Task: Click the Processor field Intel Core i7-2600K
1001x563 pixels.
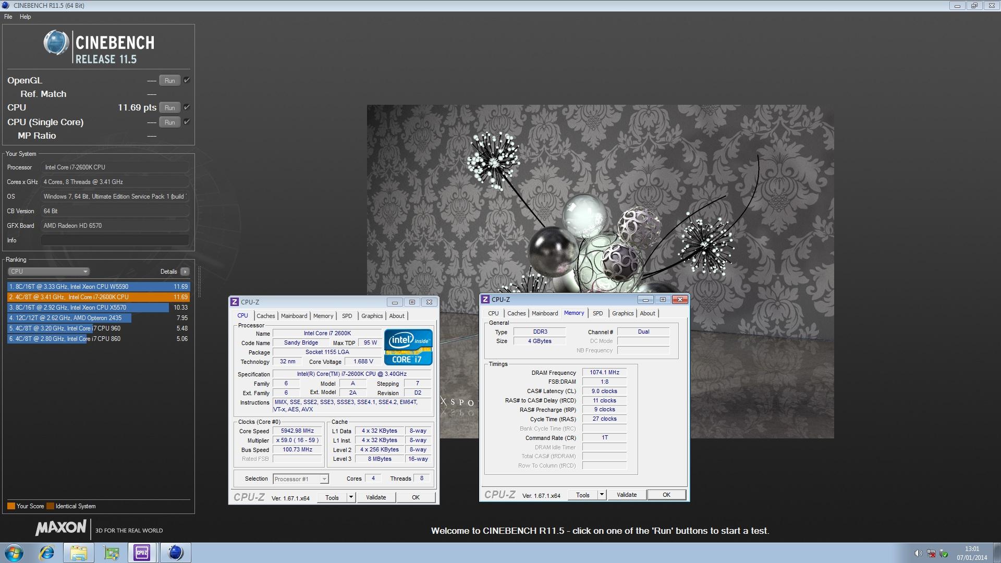Action: [115, 167]
